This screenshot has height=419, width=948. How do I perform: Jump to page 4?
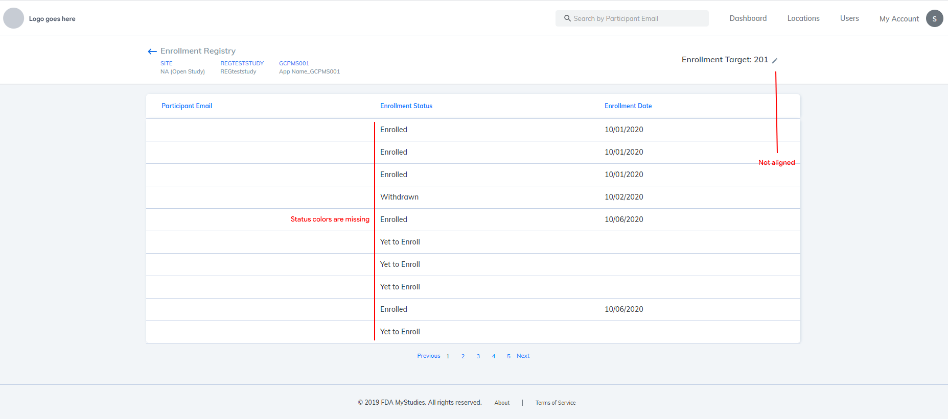pyautogui.click(x=494, y=356)
